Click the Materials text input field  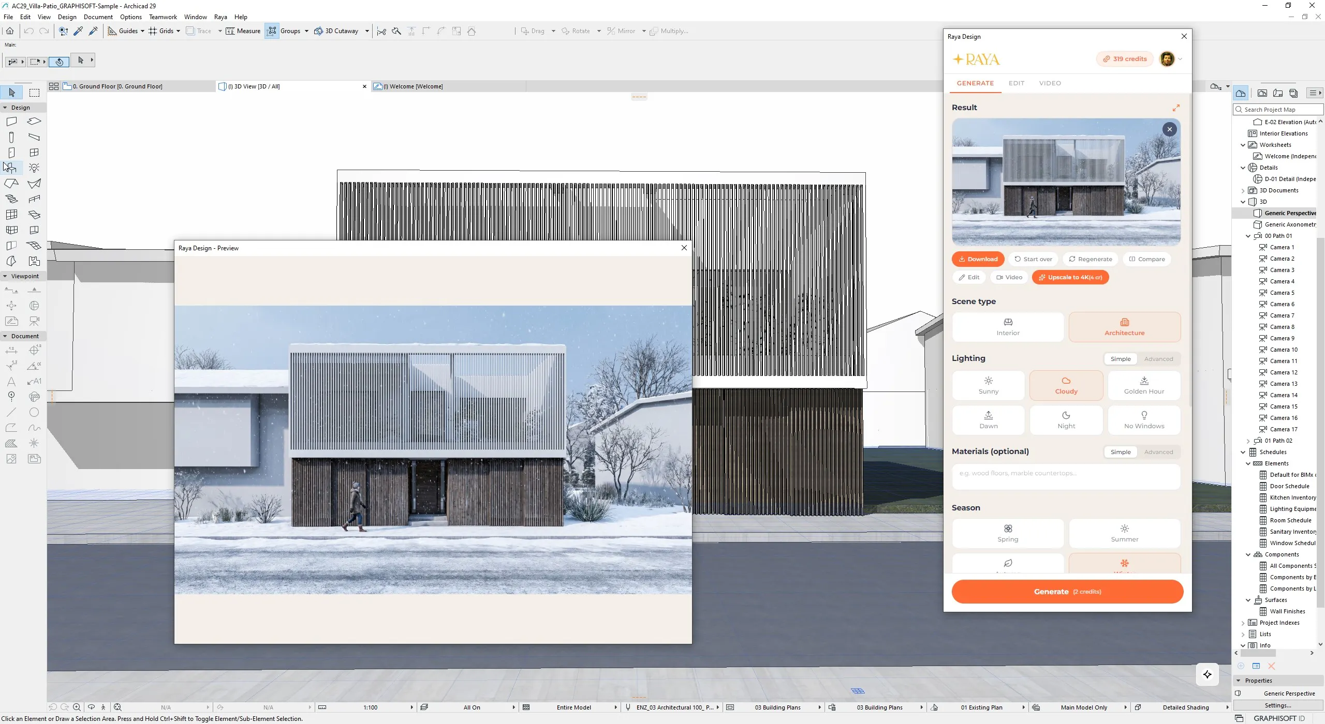pos(1066,476)
